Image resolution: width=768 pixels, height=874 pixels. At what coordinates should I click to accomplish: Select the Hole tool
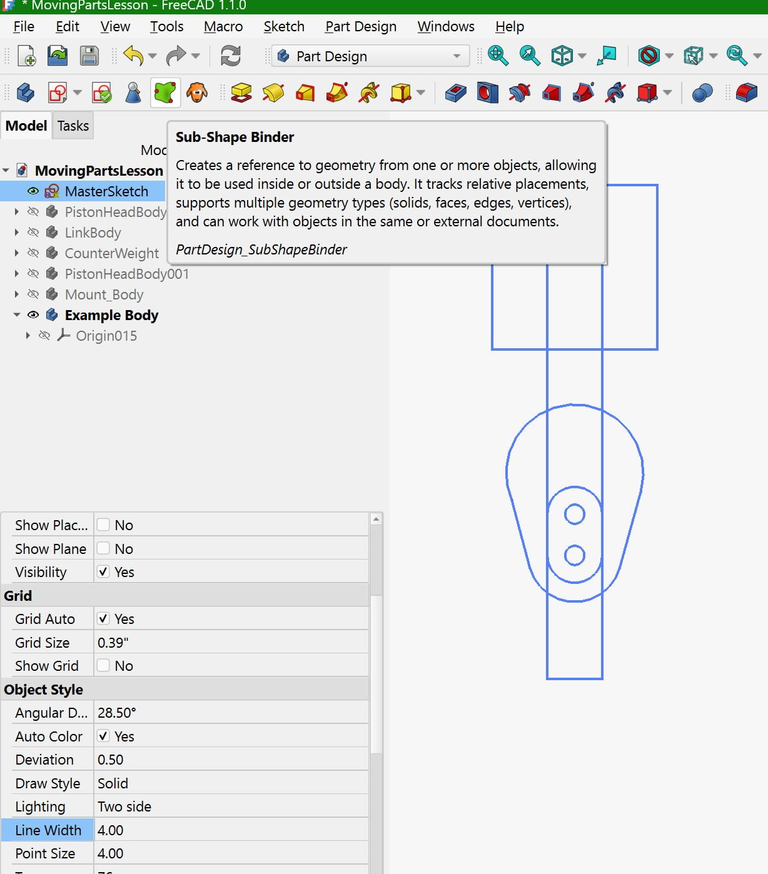(487, 93)
